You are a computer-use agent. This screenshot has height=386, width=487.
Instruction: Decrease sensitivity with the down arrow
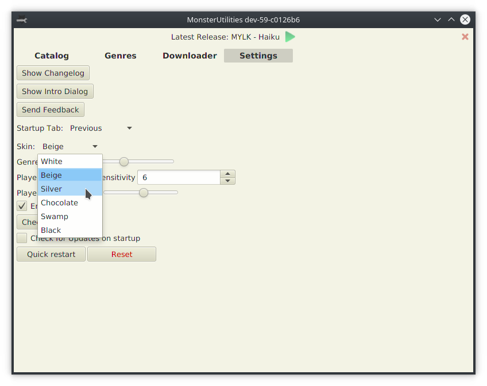227,181
